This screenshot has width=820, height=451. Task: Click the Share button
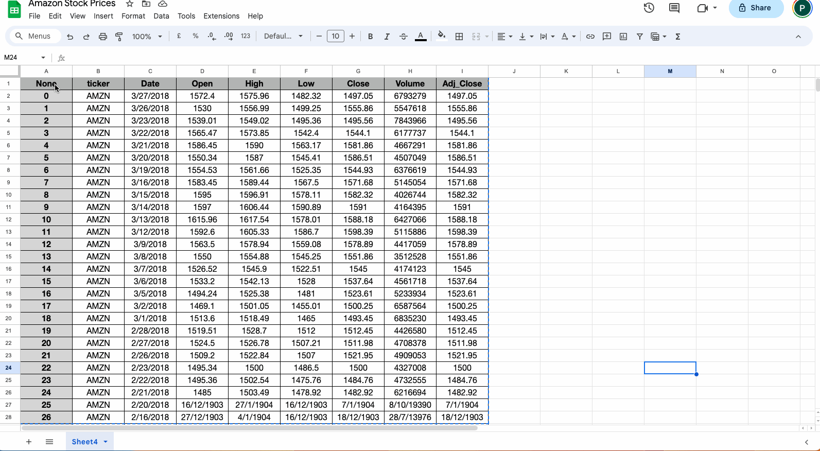tap(755, 8)
